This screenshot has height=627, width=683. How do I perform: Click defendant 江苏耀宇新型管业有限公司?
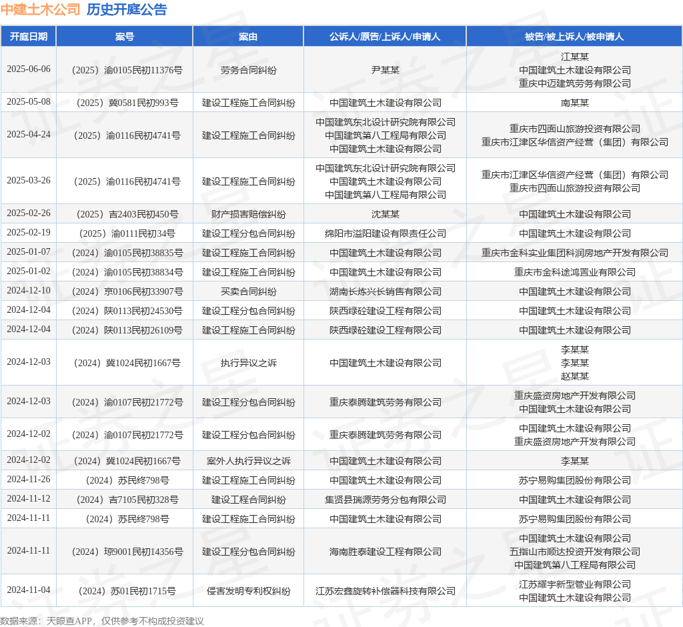click(575, 584)
